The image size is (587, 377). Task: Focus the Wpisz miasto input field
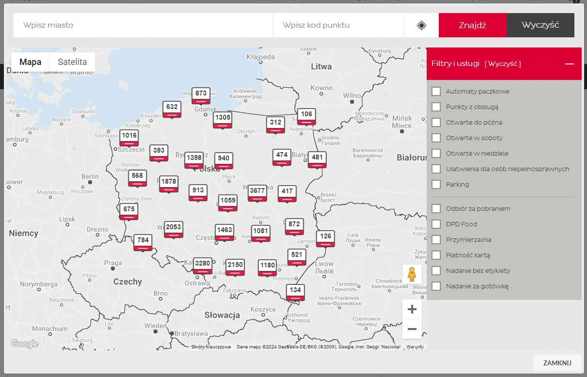coord(143,25)
